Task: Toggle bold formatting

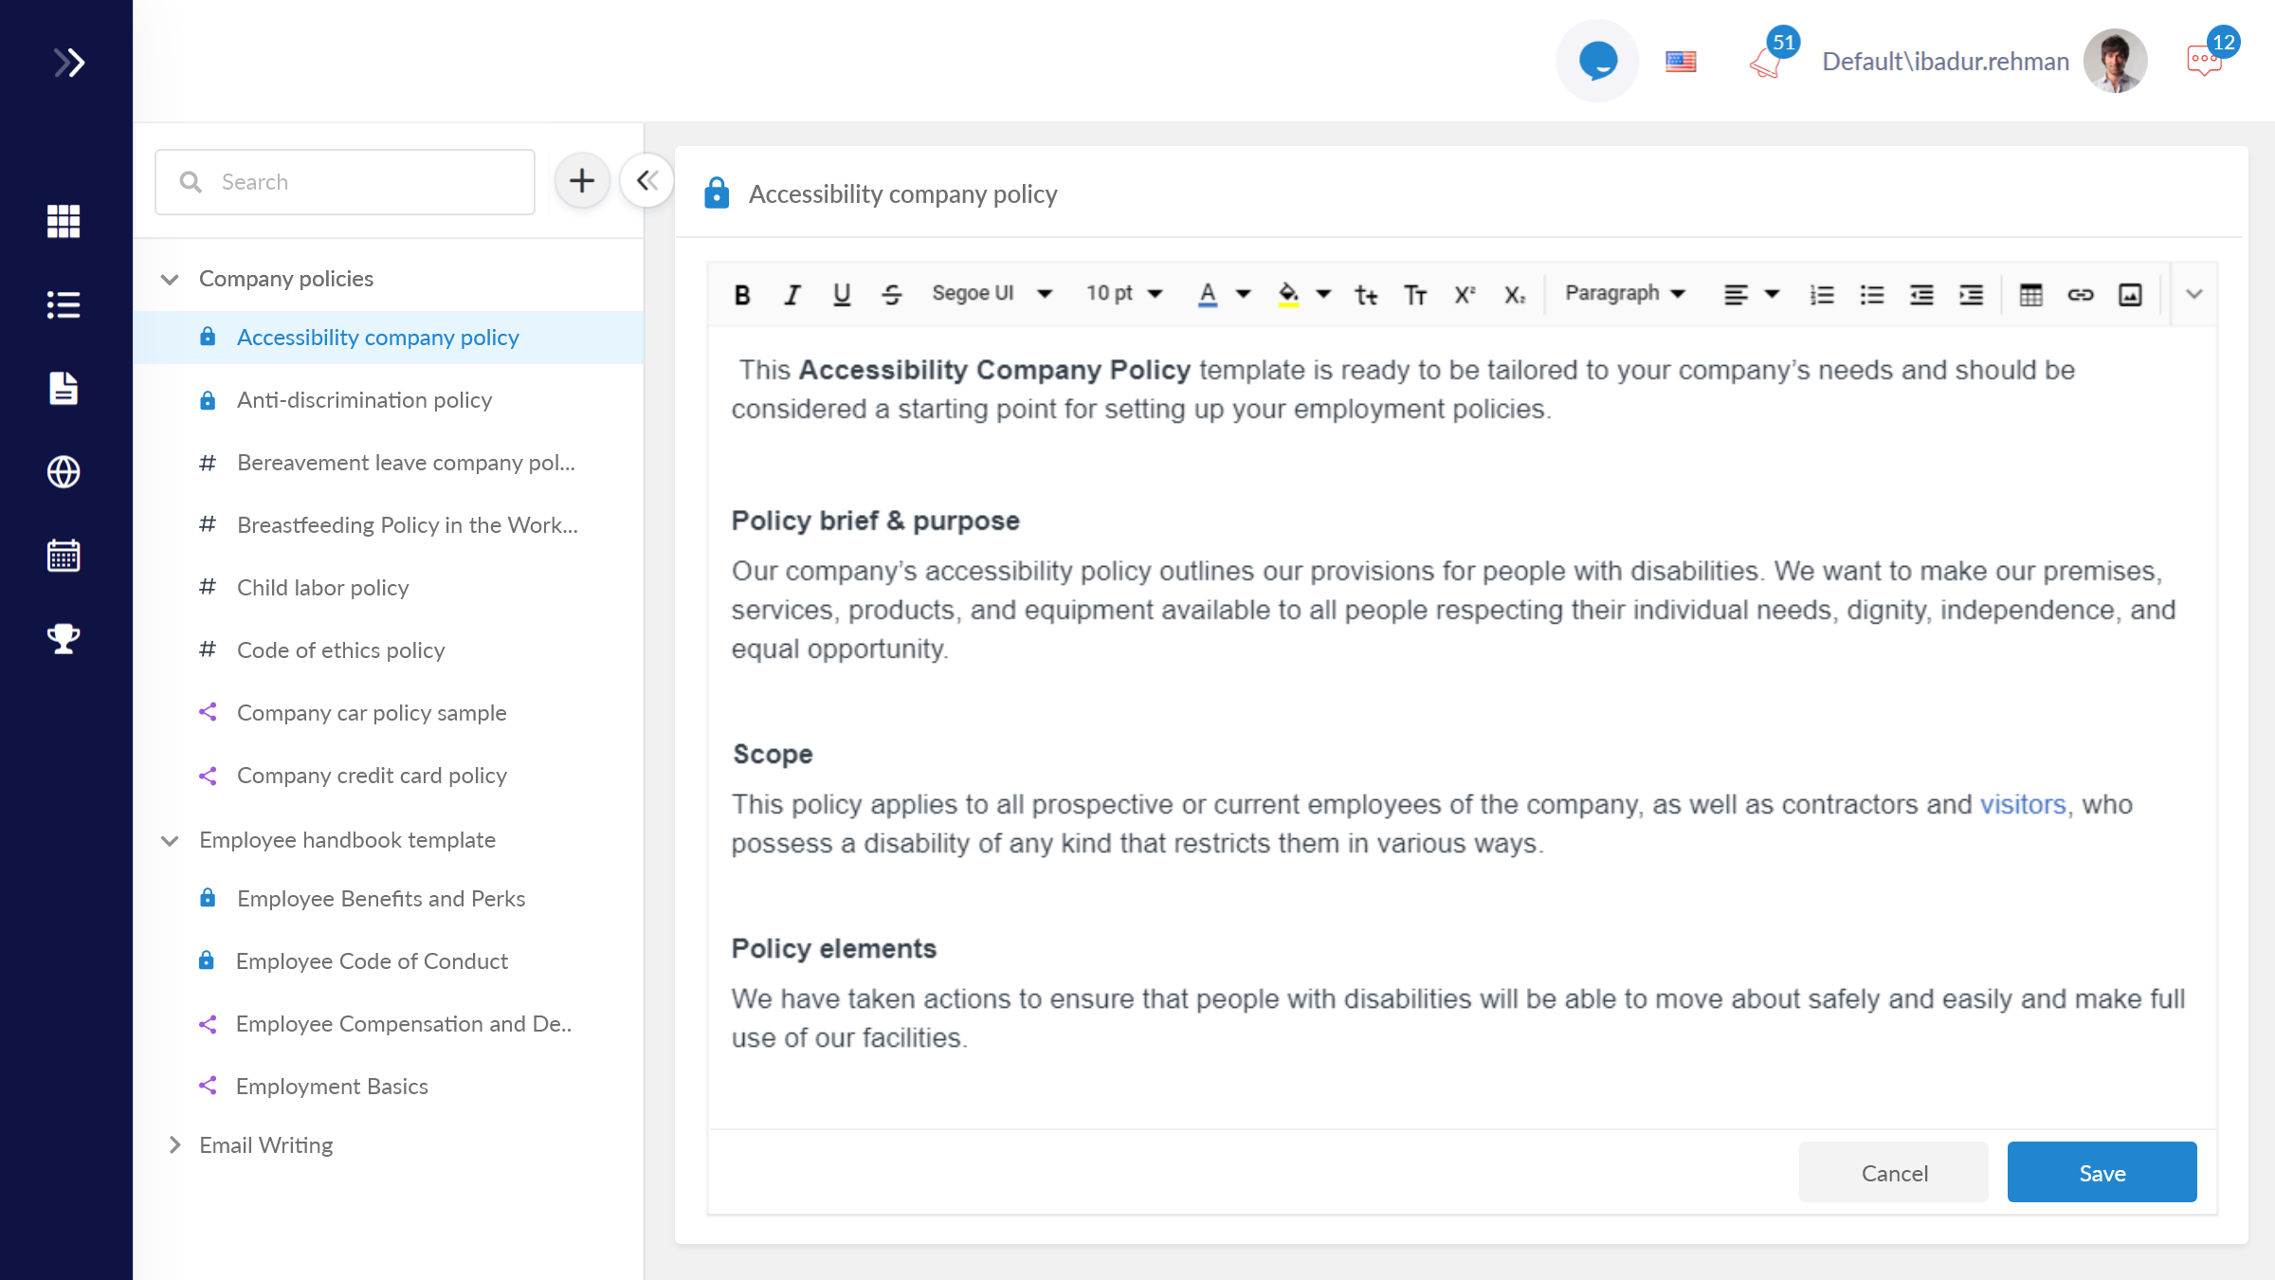Action: 742,295
